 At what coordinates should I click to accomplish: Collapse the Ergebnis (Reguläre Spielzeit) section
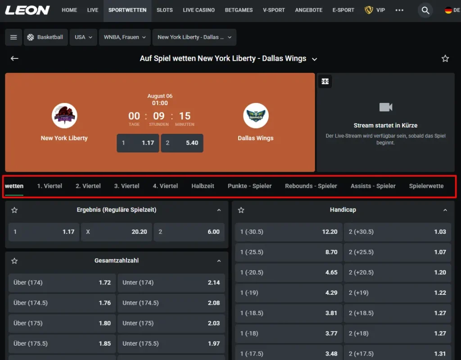coord(219,210)
